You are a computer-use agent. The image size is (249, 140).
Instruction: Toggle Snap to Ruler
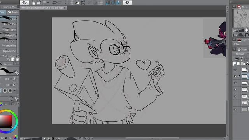107,3
